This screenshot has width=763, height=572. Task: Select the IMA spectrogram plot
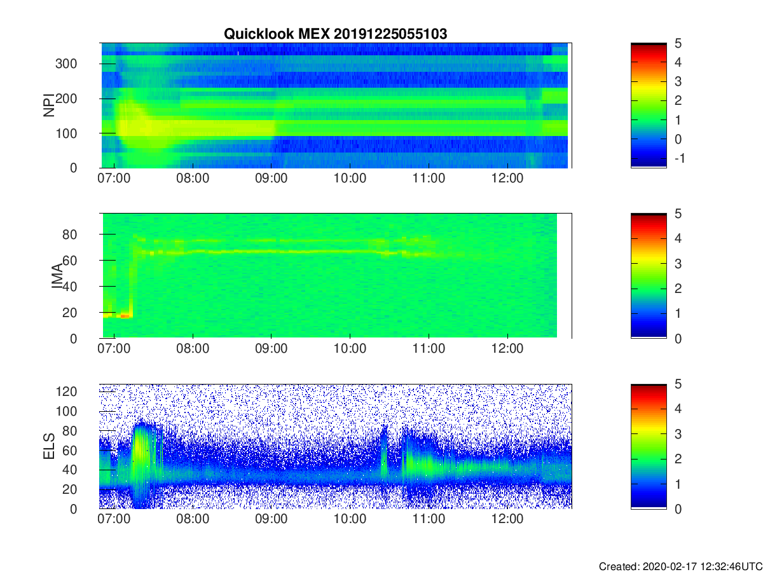coord(336,276)
